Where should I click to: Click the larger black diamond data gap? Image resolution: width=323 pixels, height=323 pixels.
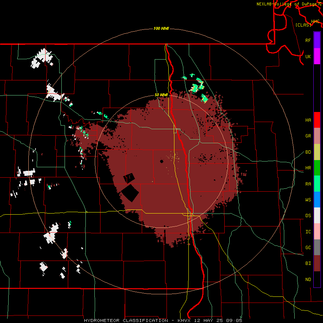click(x=130, y=193)
